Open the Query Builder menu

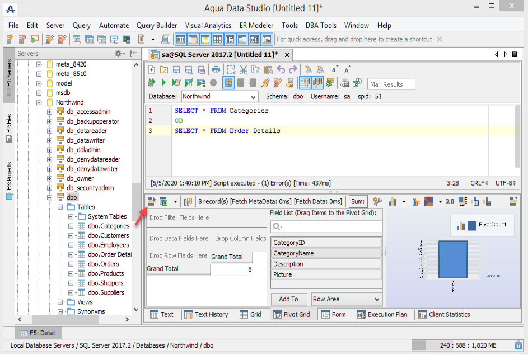(x=157, y=25)
